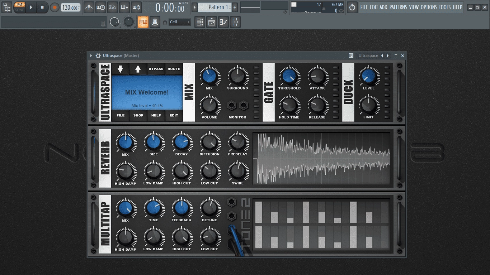Open the channel rack view icon
490x275 pixels.
[x=200, y=22]
